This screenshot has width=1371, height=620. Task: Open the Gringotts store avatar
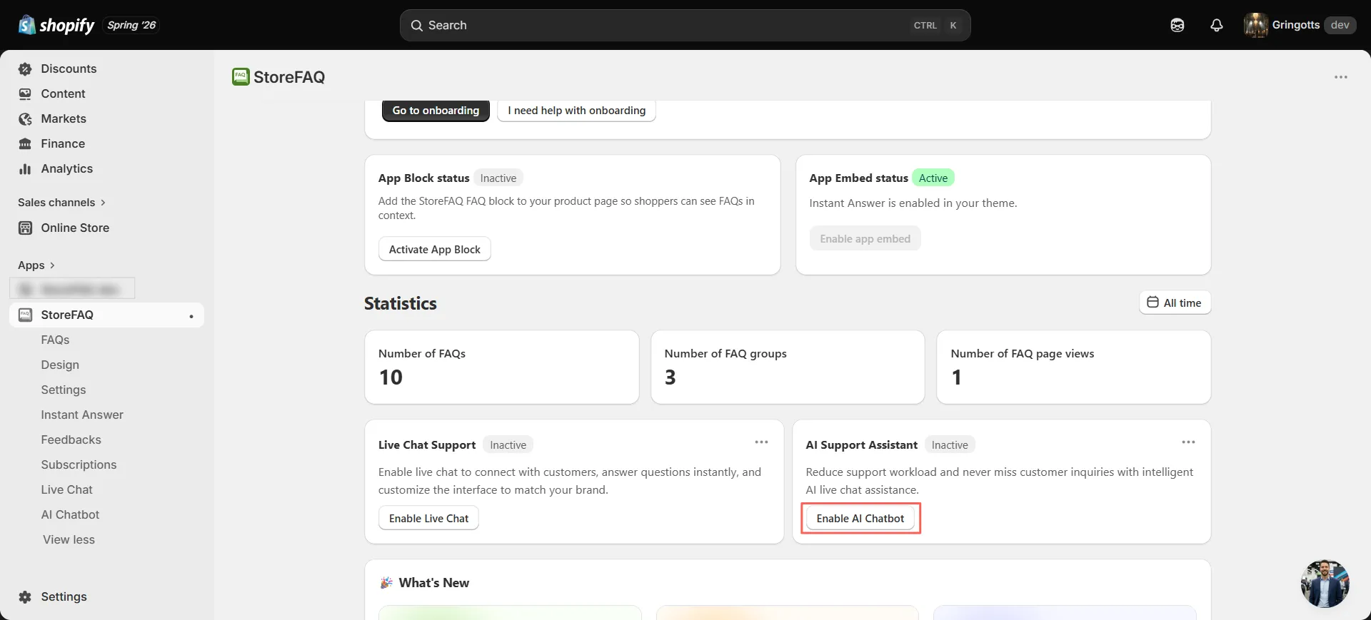coord(1255,25)
